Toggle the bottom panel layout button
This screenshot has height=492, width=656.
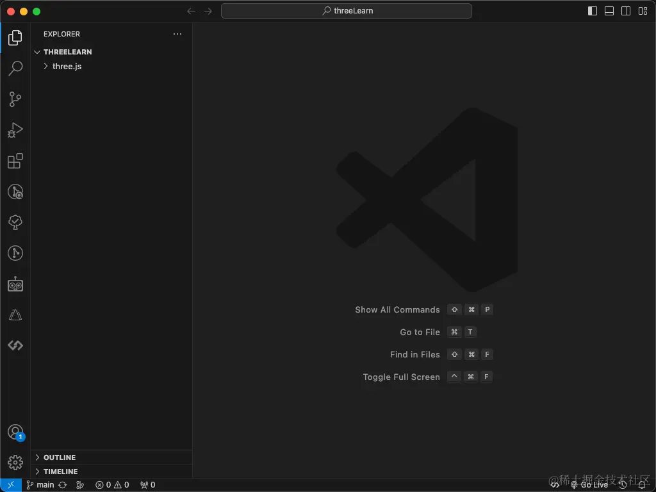pos(609,12)
